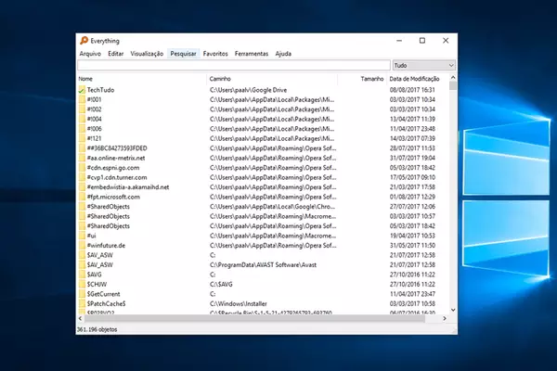Select the row named #cdn.espni.go.com
Screen dimensions: 557x371
(x=264, y=168)
